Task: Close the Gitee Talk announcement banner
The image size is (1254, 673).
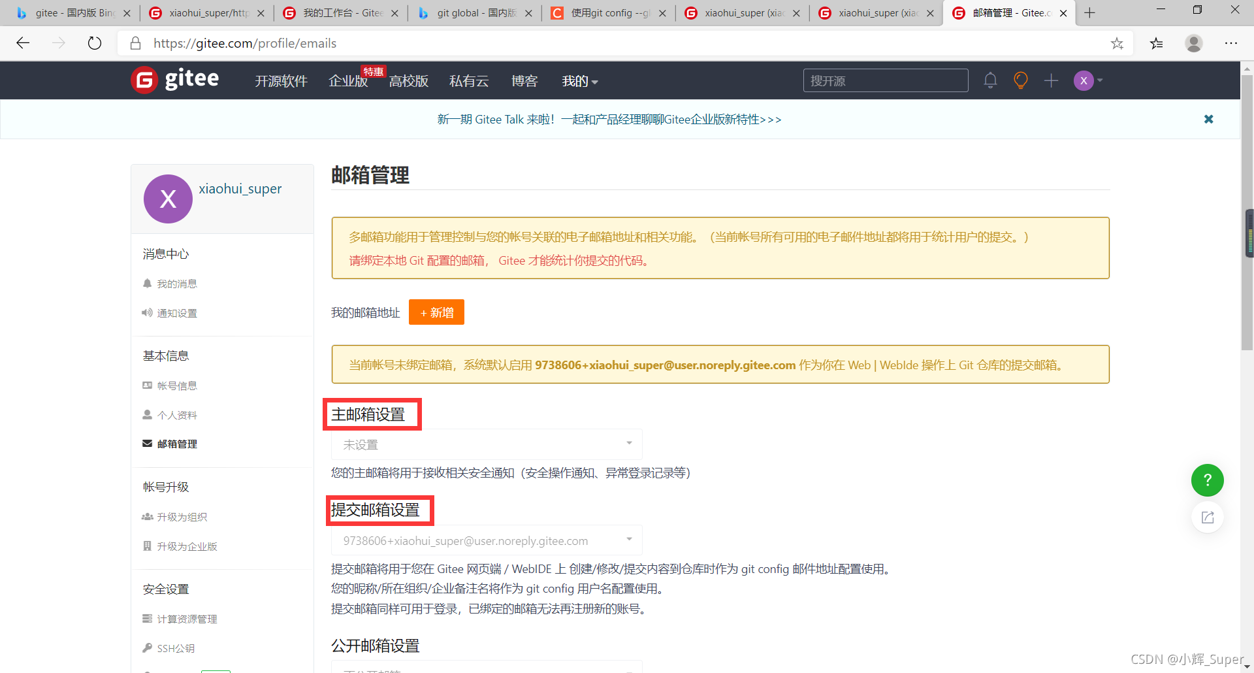Action: (1208, 119)
